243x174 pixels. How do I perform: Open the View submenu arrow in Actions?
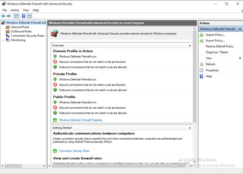[240, 58]
